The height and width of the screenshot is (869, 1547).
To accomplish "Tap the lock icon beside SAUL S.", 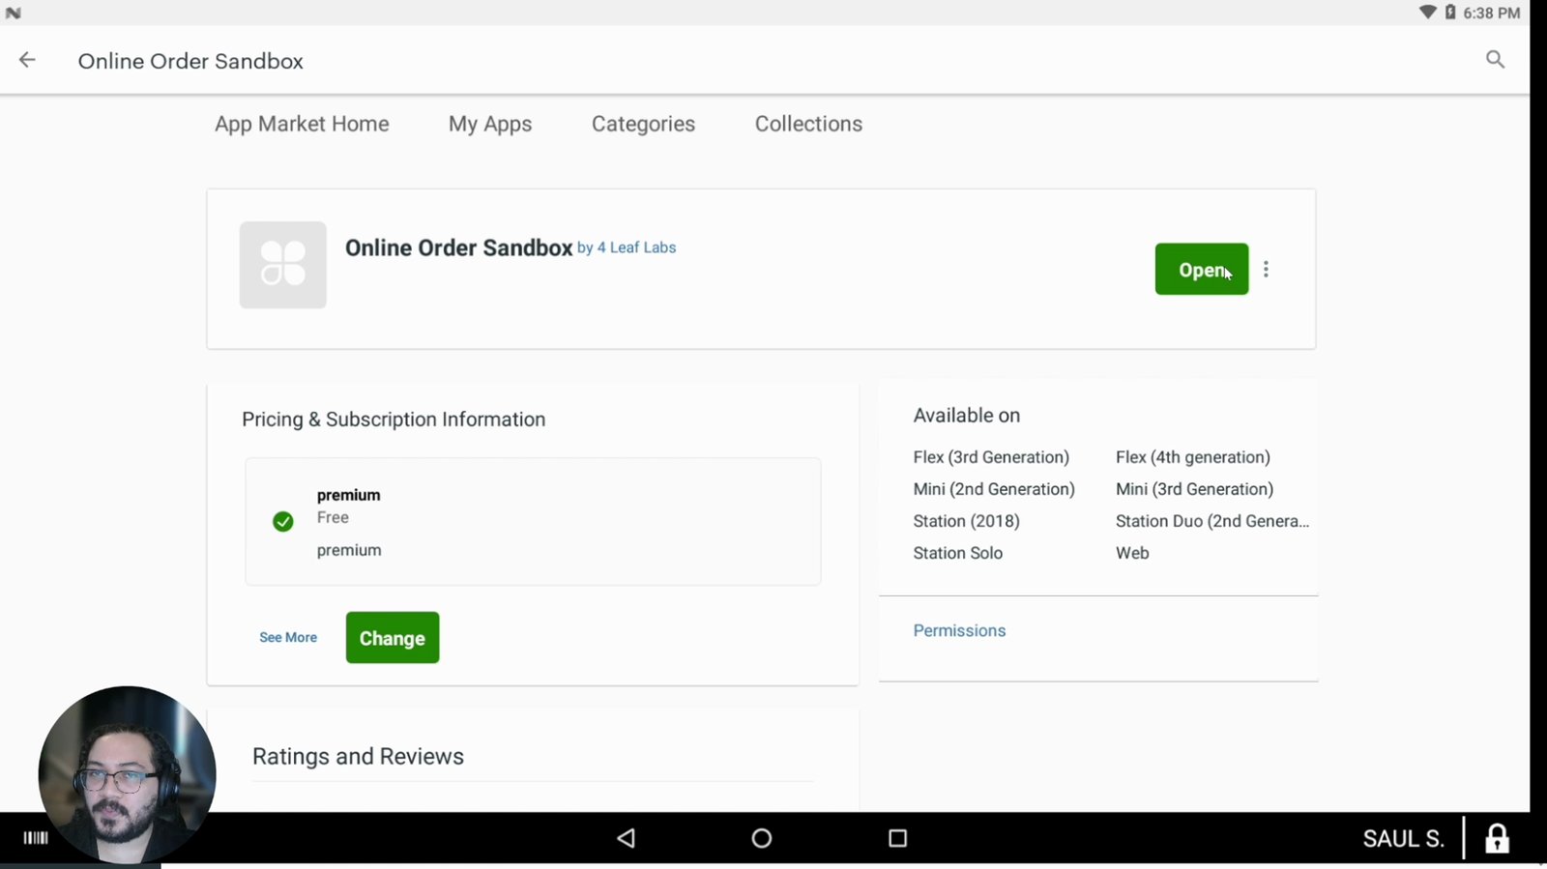I will click(1497, 838).
